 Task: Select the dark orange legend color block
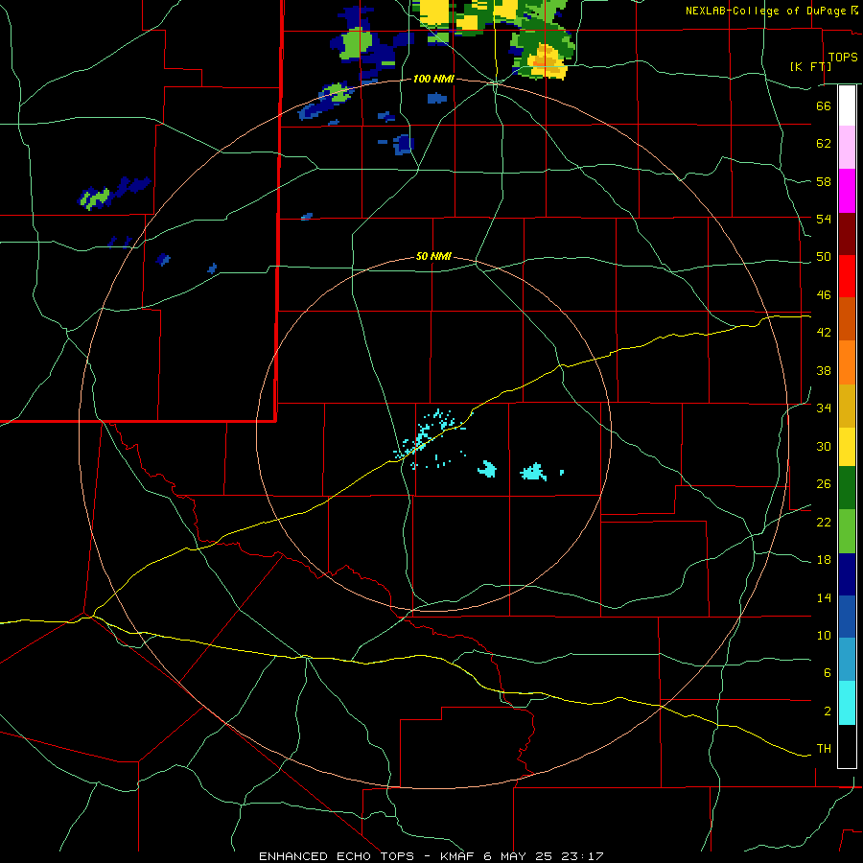pos(847,318)
